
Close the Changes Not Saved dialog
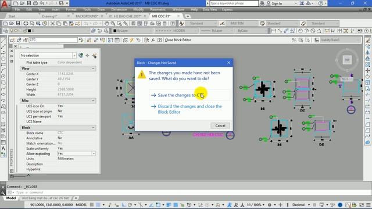(228, 63)
